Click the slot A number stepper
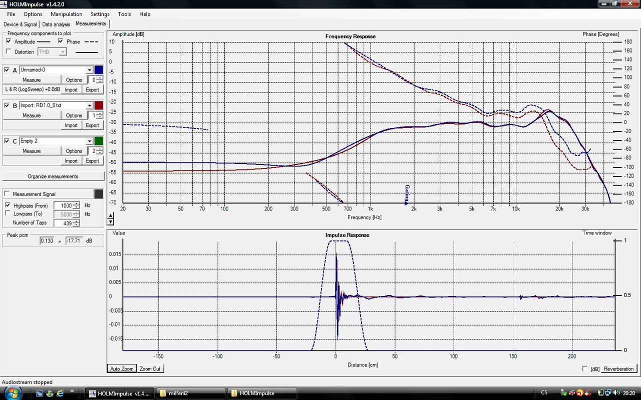 (x=100, y=80)
